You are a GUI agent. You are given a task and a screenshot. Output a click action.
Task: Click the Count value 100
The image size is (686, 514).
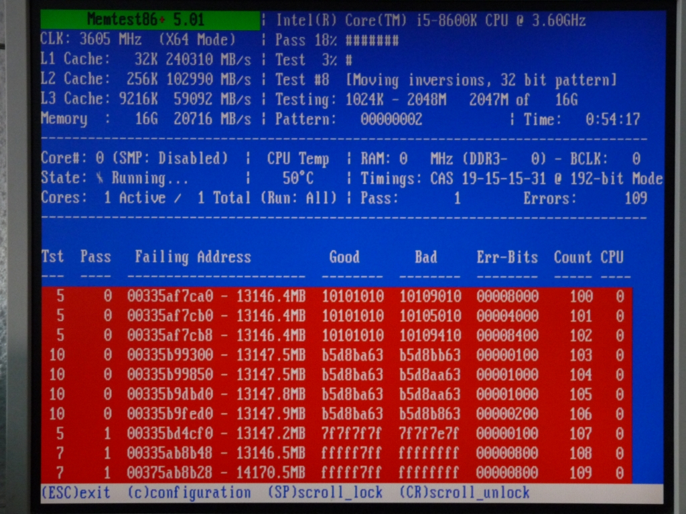[x=581, y=296]
